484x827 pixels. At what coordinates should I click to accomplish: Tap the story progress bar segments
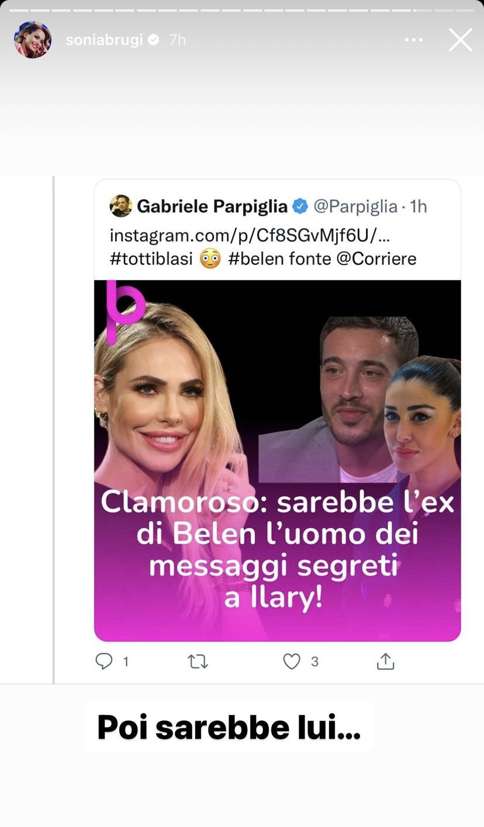pyautogui.click(x=242, y=10)
